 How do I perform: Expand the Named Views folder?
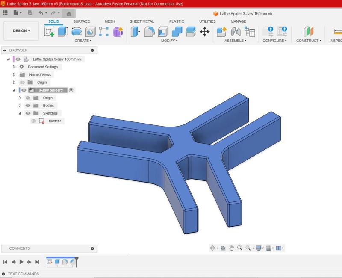(14, 74)
